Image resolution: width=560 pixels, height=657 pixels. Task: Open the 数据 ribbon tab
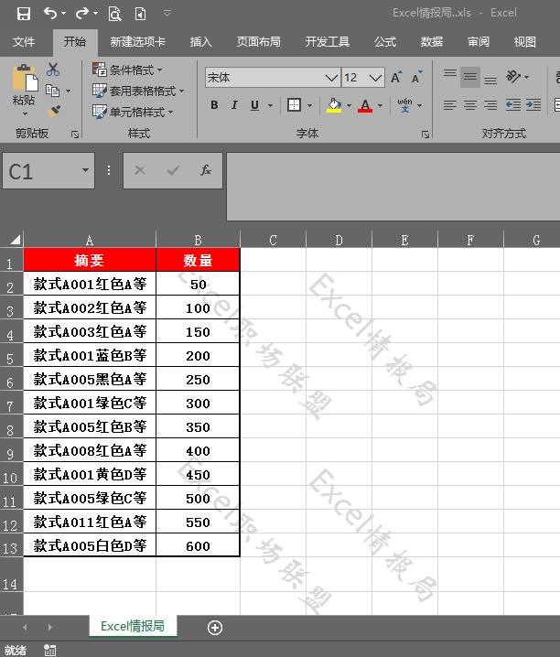click(431, 42)
